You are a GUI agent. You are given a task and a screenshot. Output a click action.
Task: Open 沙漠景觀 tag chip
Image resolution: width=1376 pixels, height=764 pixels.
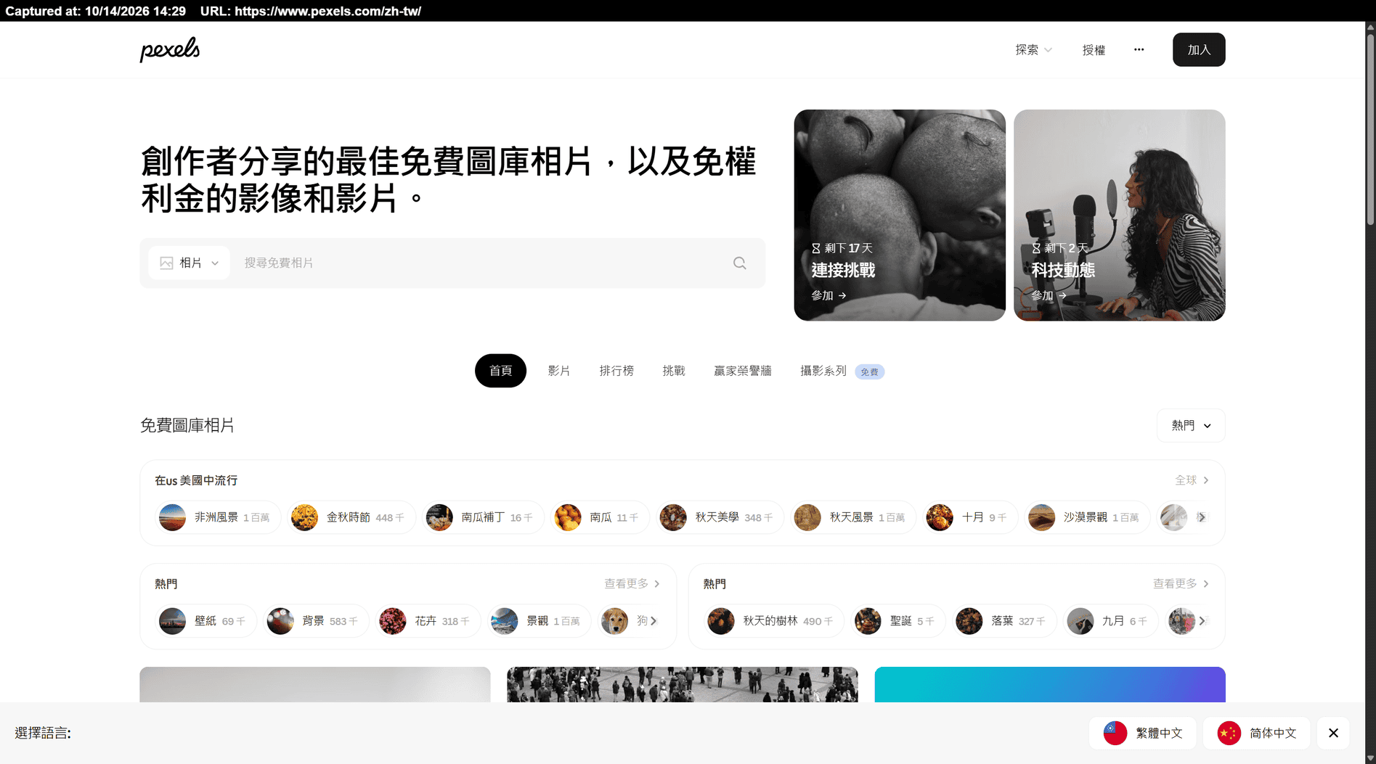pyautogui.click(x=1087, y=517)
